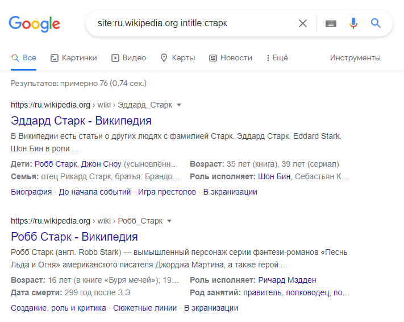Open the Инструменты search tools
The width and height of the screenshot is (404, 322).
pos(355,58)
